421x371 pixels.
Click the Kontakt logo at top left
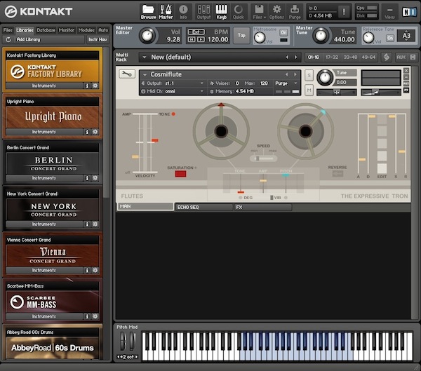click(x=38, y=11)
